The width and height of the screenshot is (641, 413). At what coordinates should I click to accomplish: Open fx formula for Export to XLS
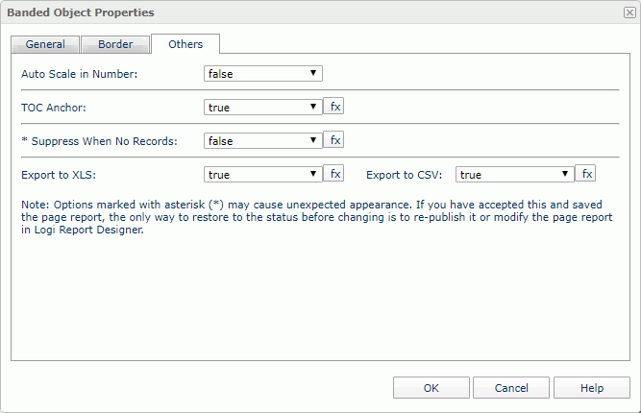coord(334,174)
